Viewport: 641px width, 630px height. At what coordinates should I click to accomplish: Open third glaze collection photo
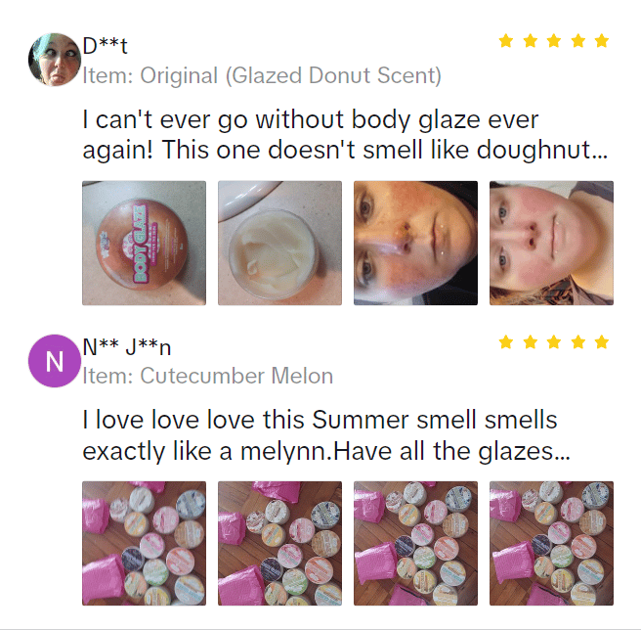pyautogui.click(x=415, y=543)
